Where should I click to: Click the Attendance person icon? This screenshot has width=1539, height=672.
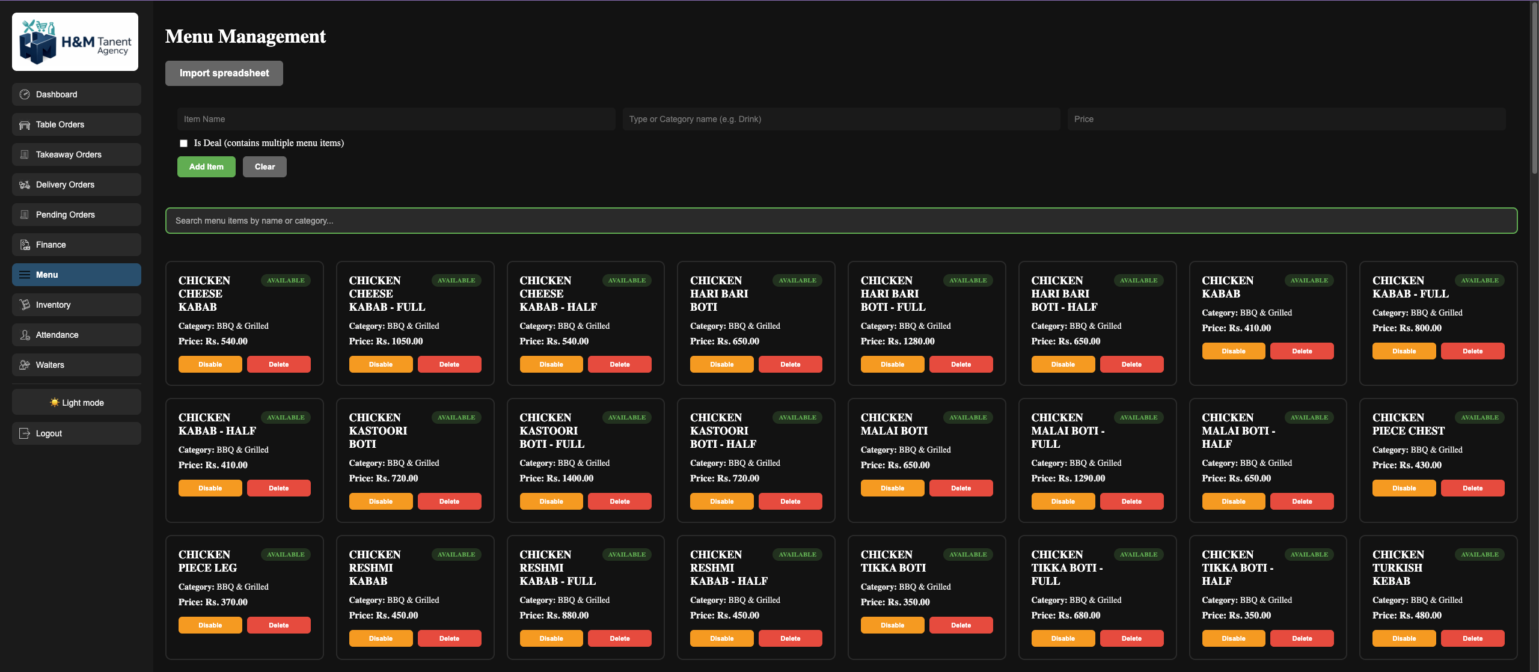pyautogui.click(x=25, y=335)
